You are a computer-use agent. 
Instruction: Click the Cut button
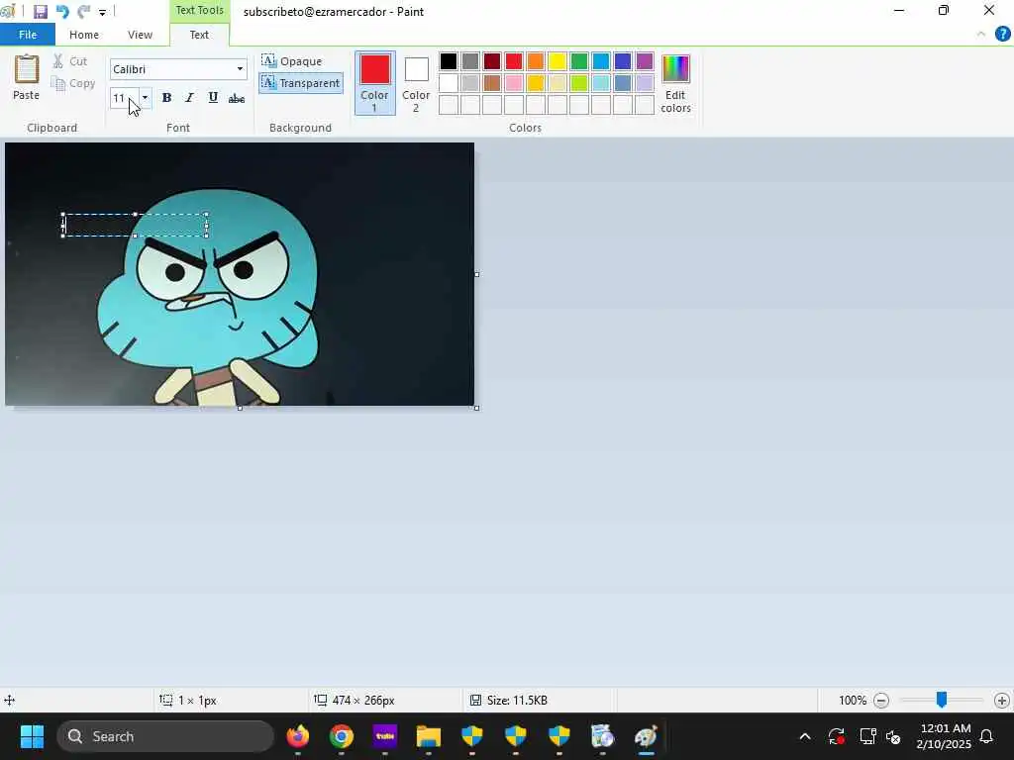click(x=70, y=61)
